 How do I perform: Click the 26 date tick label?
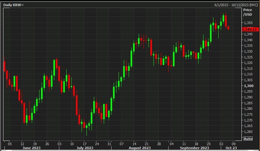(x=47, y=144)
